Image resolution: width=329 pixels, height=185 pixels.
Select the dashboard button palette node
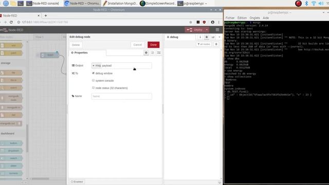(x=11, y=143)
